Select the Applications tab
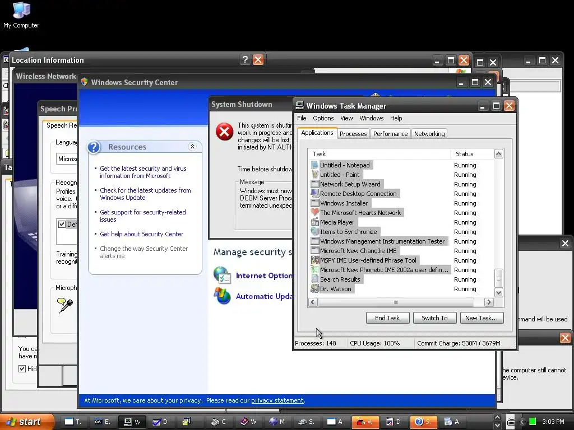The image size is (574, 430). click(x=317, y=133)
